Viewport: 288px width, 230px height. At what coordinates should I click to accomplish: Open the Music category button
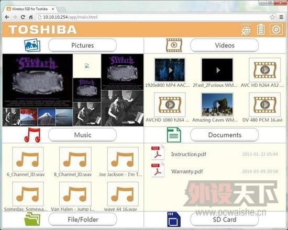point(82,135)
